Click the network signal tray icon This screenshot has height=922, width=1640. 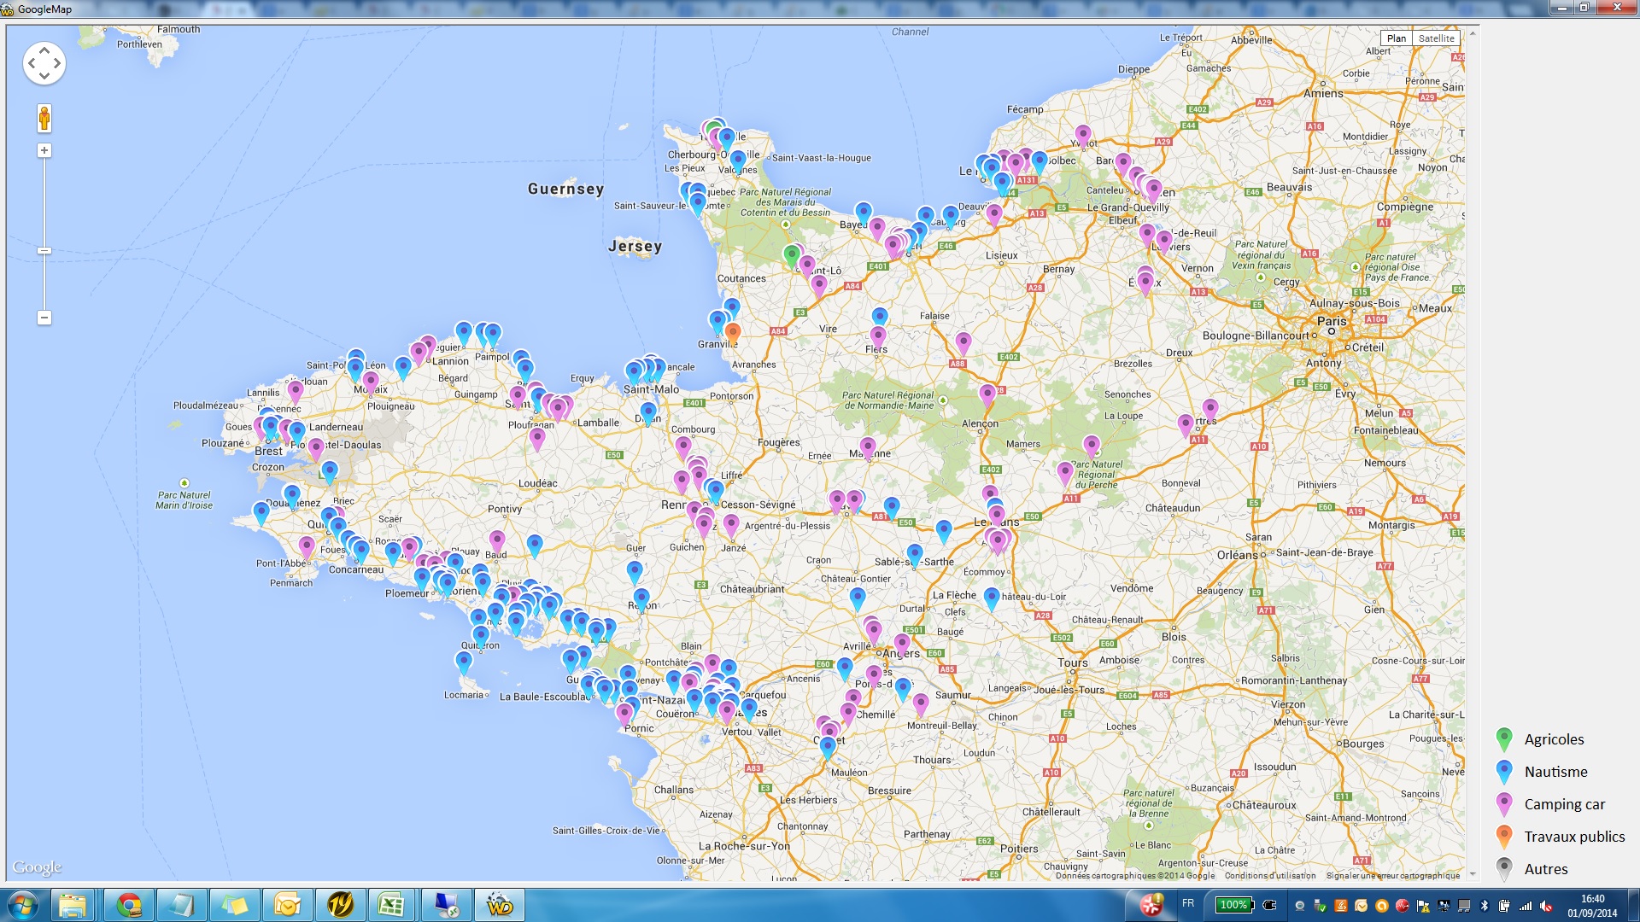point(1526,906)
